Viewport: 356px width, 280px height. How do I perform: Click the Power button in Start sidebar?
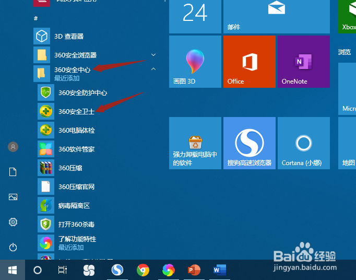click(13, 247)
